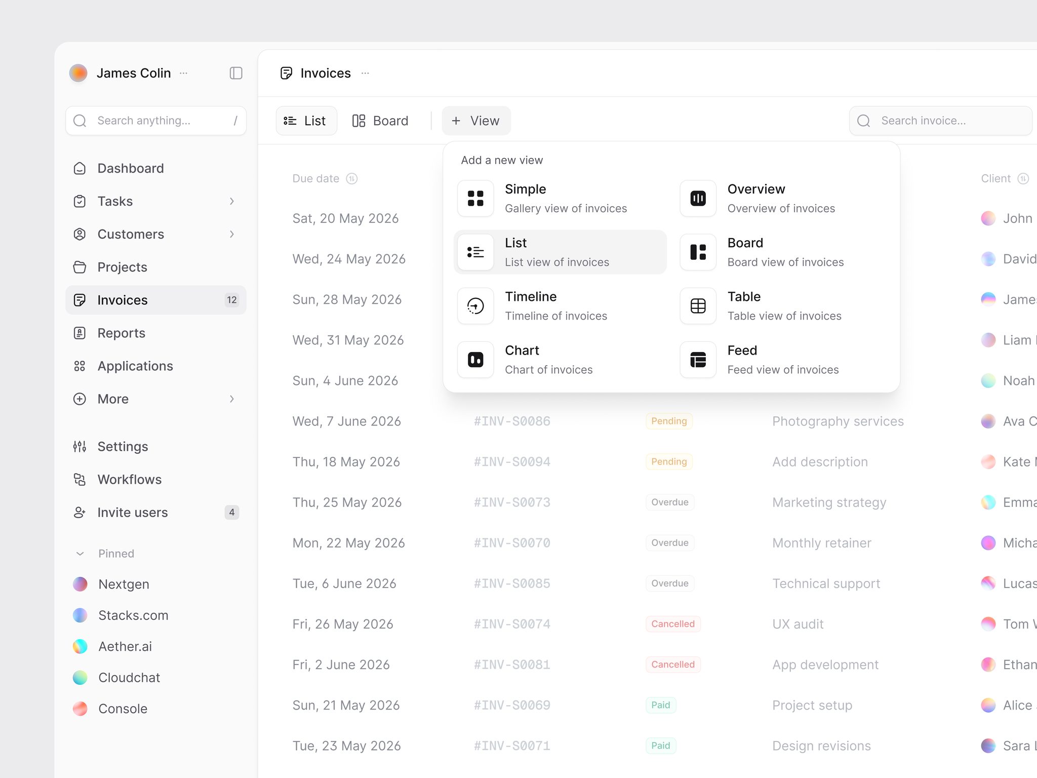This screenshot has height=778, width=1037.
Task: Open the Projects folder section
Action: [x=156, y=267]
